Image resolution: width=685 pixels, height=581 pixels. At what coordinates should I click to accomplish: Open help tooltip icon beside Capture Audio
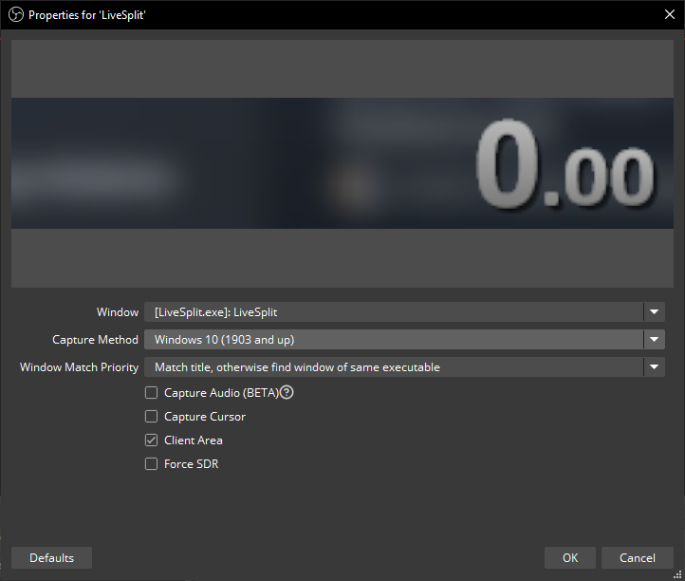287,393
